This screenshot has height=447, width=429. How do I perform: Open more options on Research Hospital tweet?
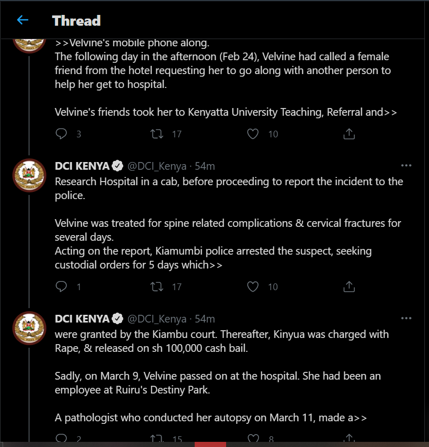[406, 166]
